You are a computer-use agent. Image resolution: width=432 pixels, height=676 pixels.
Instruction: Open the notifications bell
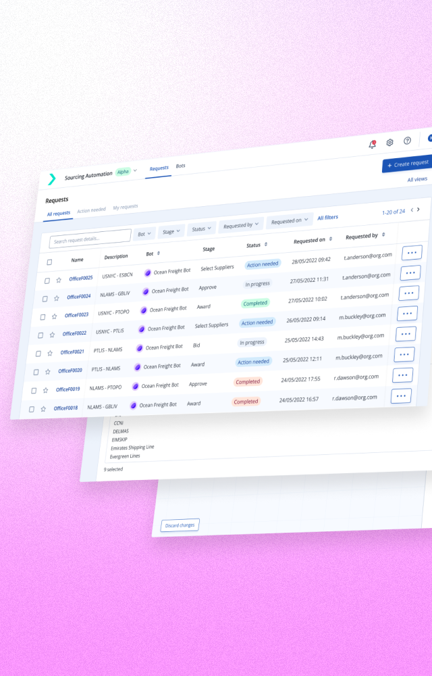click(372, 145)
